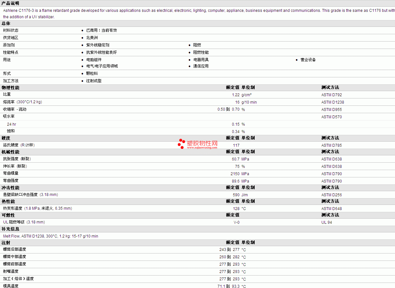Click the ASTM D256 test method
The width and height of the screenshot is (395, 288).
coord(332,195)
